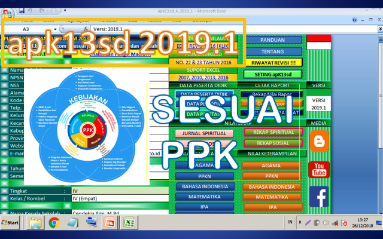Open the YouTube media icon
Screen dimensions: 383x239
pyautogui.click(x=319, y=169)
